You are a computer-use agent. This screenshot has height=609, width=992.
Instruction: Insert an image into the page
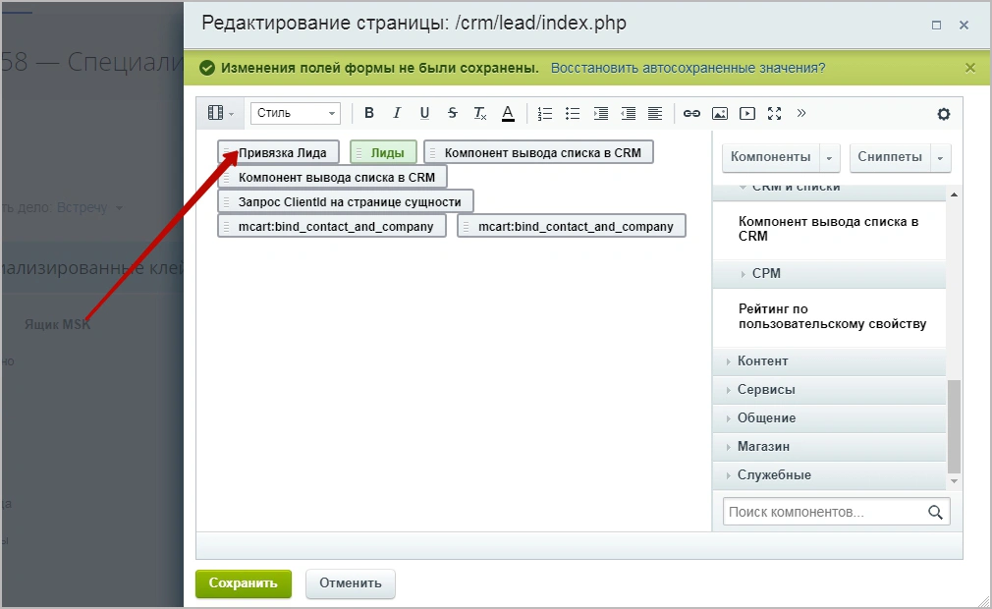(719, 113)
